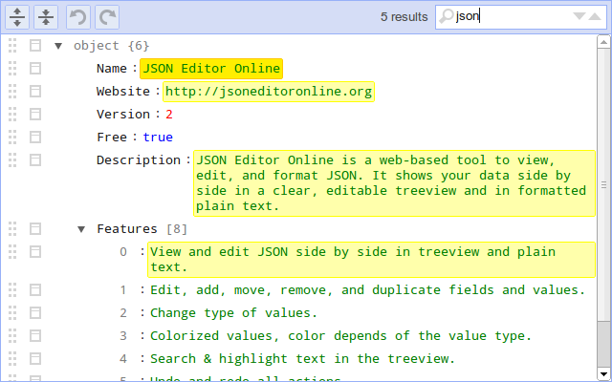Grab drag handle of Features item 3
The height and width of the screenshot is (382, 612).
(12, 335)
